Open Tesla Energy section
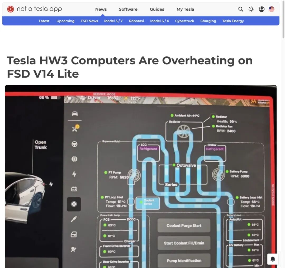Screen dimensions: 285x268 233,21
